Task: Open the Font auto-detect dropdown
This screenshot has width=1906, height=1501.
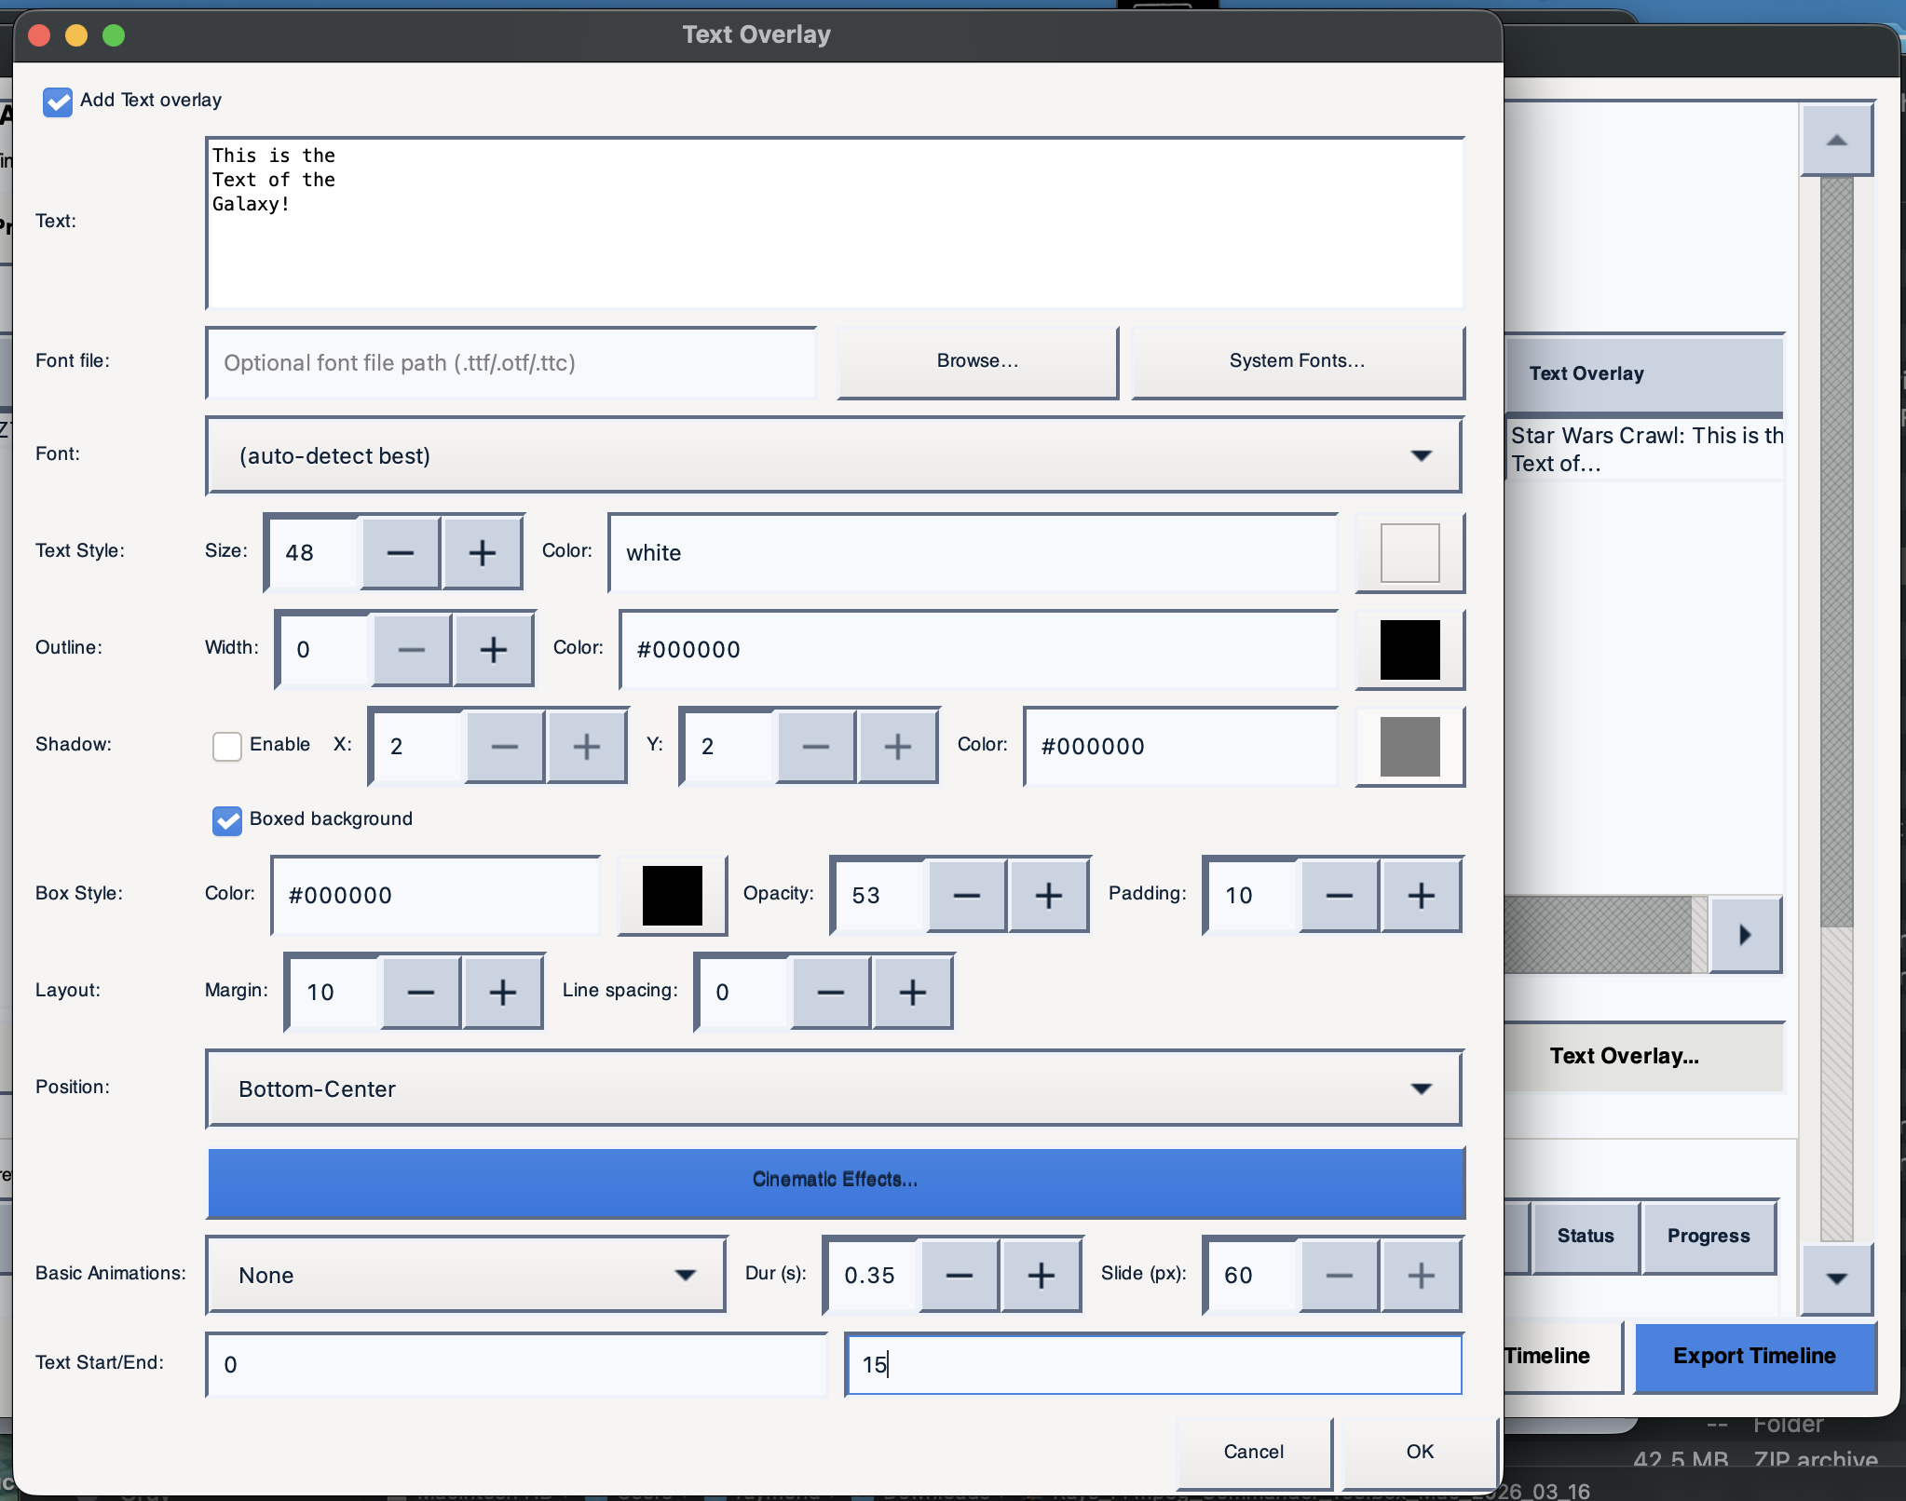Action: point(833,456)
